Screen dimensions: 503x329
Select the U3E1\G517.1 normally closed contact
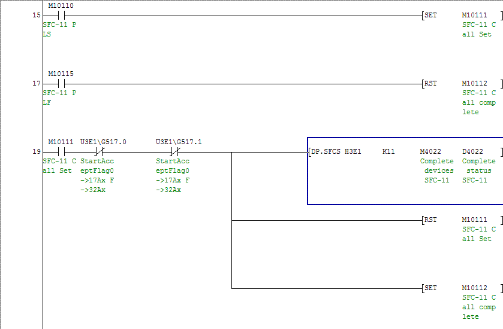coord(174,152)
